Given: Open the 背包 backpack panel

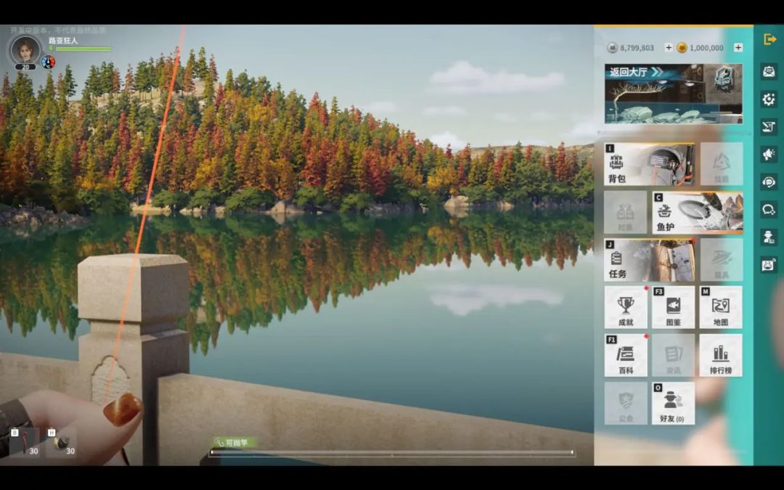Looking at the screenshot, I should tap(650, 163).
